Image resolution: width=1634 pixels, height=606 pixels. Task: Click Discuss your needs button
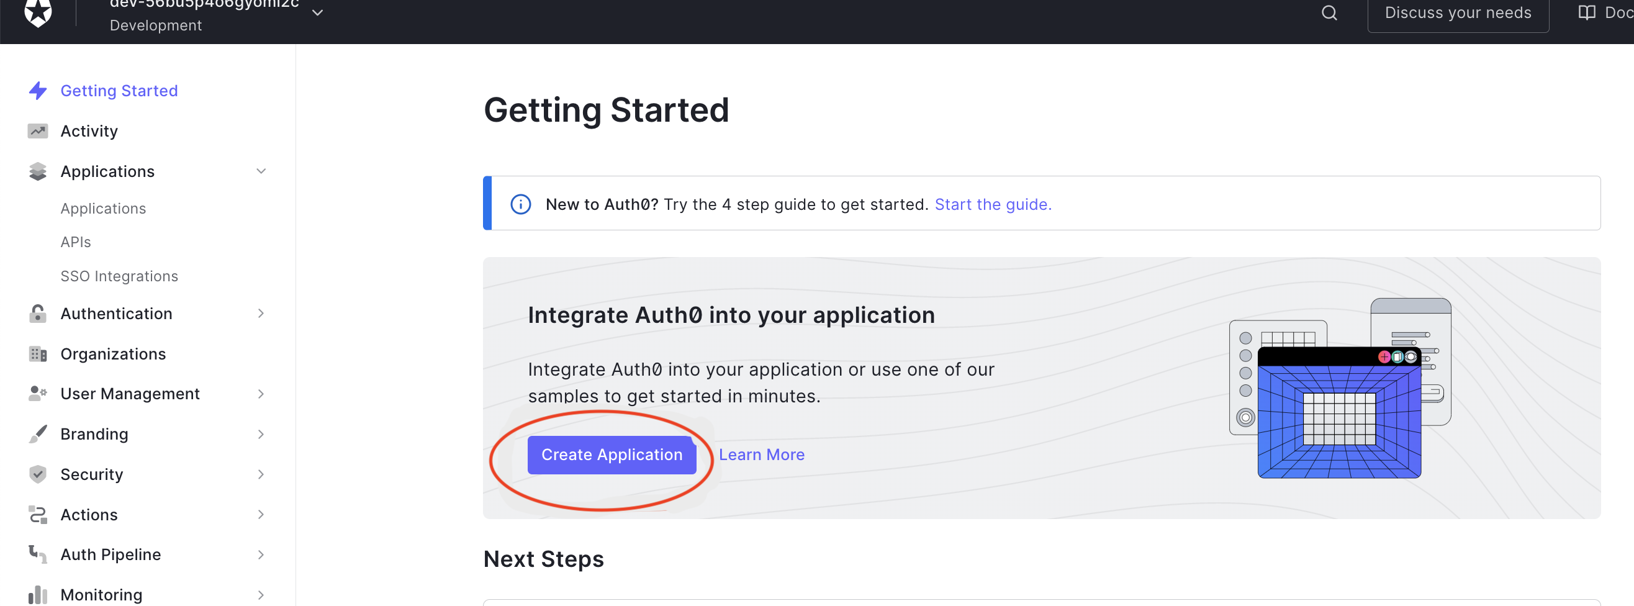coord(1458,12)
